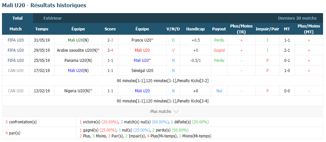Click score 1-1 of Nigeria match
Screen dimensions: 326x142
[110, 91]
